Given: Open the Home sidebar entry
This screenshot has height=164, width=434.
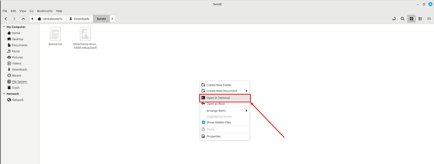Looking at the screenshot, I should 16,33.
